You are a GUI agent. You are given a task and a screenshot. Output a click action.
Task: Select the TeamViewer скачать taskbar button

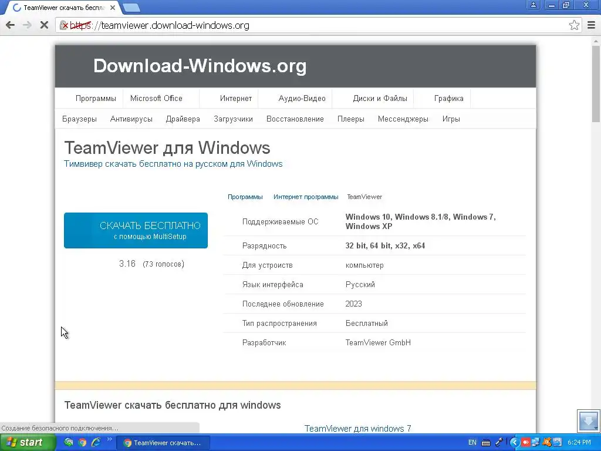[163, 443]
